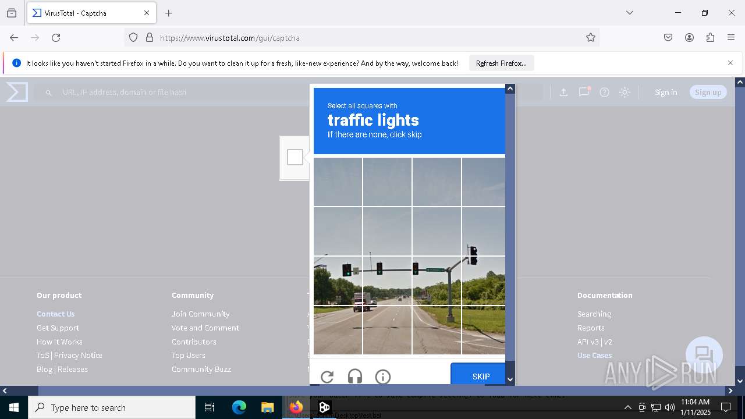Open the Top Users link

click(188, 355)
